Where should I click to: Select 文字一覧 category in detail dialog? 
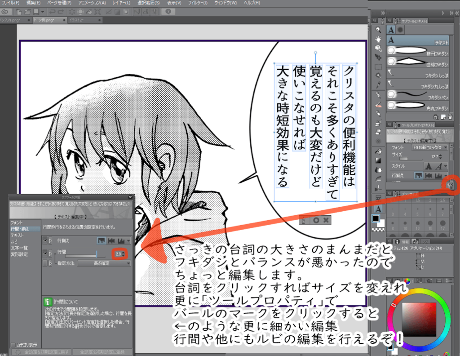pos(19,248)
